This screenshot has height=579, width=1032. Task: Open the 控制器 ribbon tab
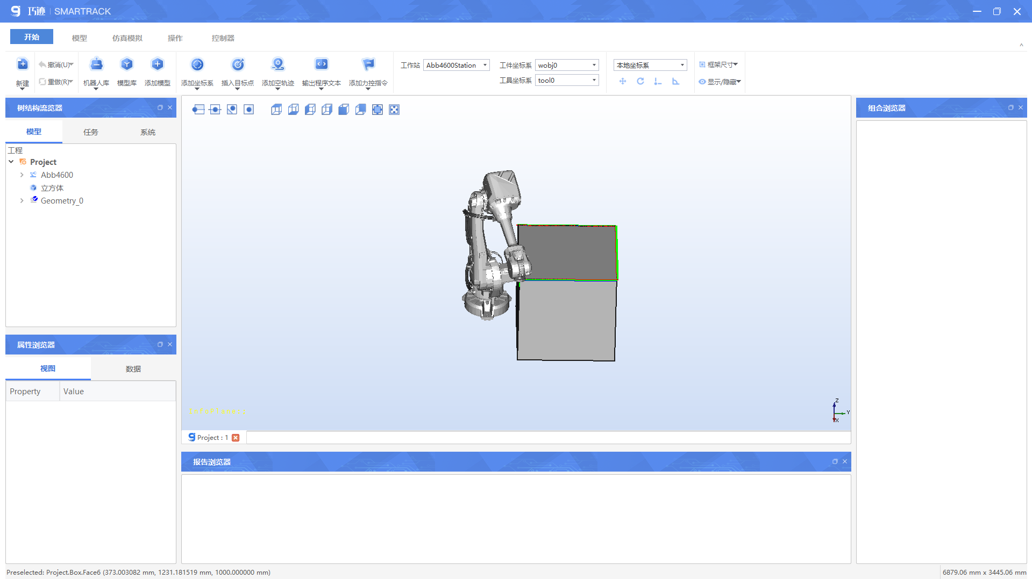click(x=223, y=38)
